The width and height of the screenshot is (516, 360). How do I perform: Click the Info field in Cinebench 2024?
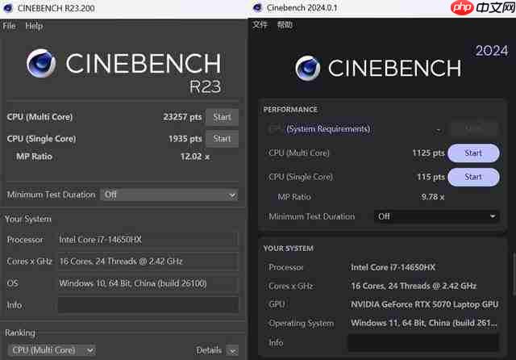click(422, 342)
